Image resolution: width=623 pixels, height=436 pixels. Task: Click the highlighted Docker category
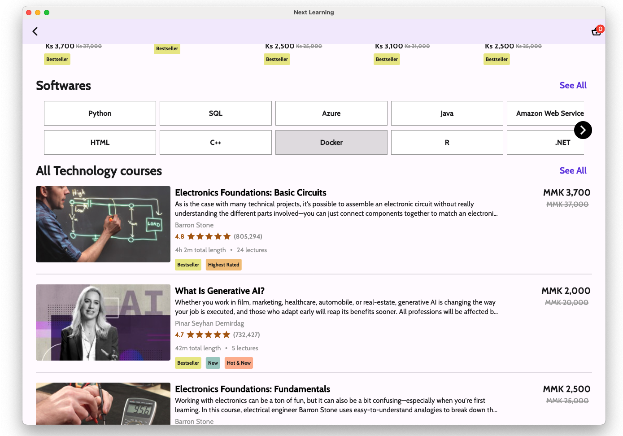[331, 143]
